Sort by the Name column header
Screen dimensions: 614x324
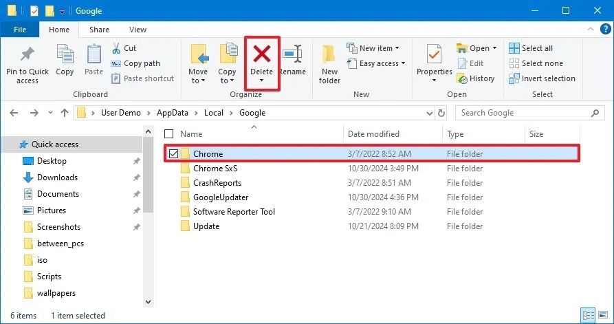click(191, 134)
